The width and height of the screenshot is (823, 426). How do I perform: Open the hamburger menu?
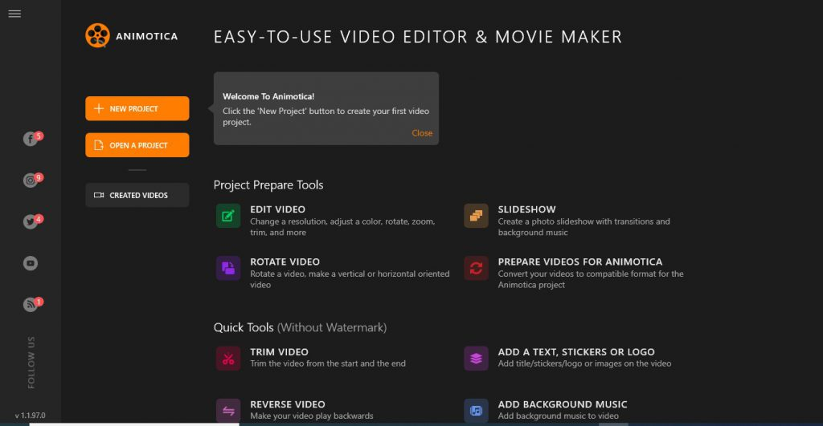[x=14, y=14]
